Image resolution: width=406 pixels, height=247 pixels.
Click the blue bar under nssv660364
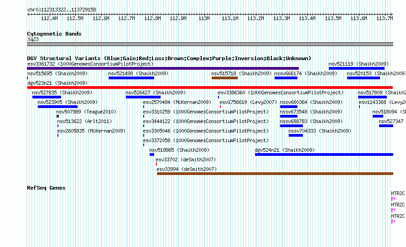click(288, 107)
